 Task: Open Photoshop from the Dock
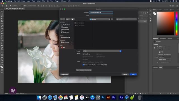103,98
